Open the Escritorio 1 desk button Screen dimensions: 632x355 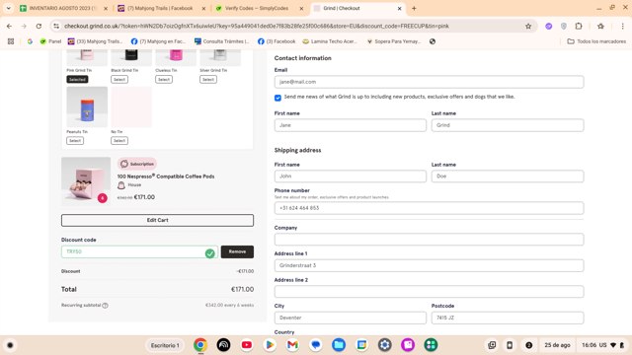165,345
